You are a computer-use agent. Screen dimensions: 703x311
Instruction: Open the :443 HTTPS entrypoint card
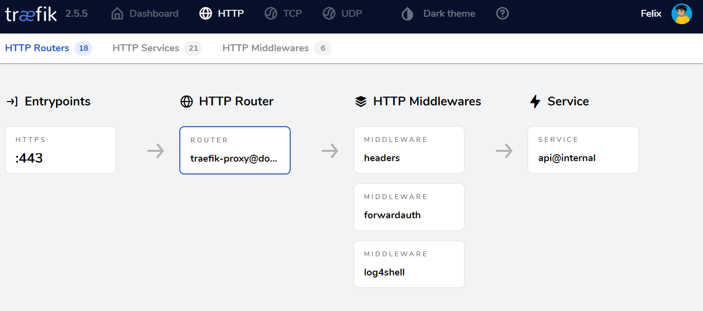click(61, 150)
